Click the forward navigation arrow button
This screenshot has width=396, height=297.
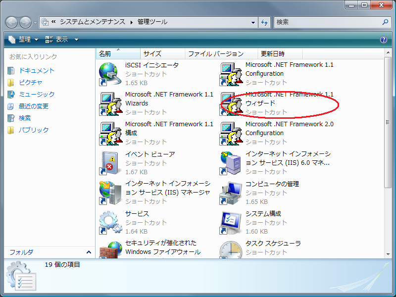tap(26, 22)
